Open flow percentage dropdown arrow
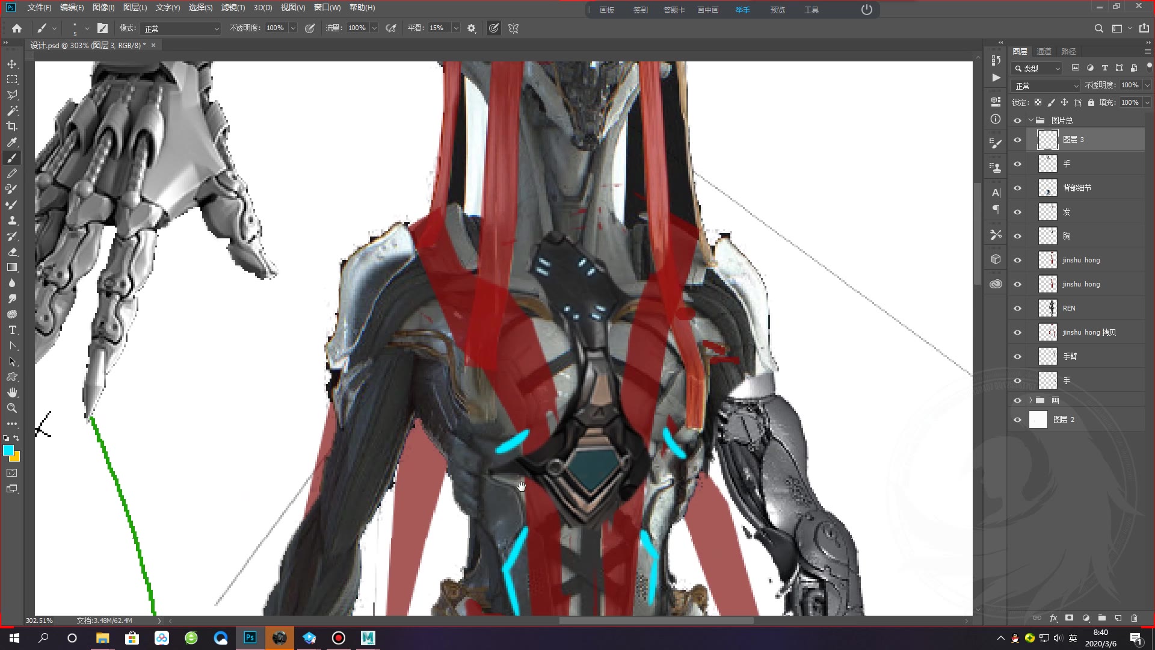The image size is (1155, 650). (x=374, y=28)
